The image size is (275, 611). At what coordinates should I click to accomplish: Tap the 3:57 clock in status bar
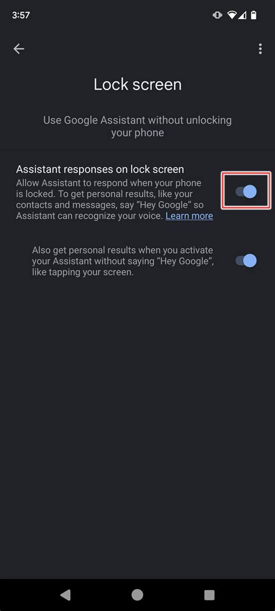pyautogui.click(x=21, y=15)
